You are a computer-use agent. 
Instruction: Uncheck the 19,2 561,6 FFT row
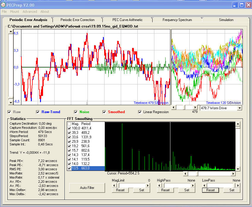(69, 146)
